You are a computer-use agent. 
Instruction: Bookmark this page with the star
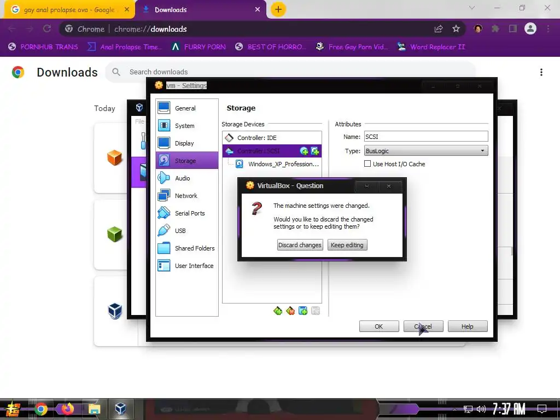(456, 29)
